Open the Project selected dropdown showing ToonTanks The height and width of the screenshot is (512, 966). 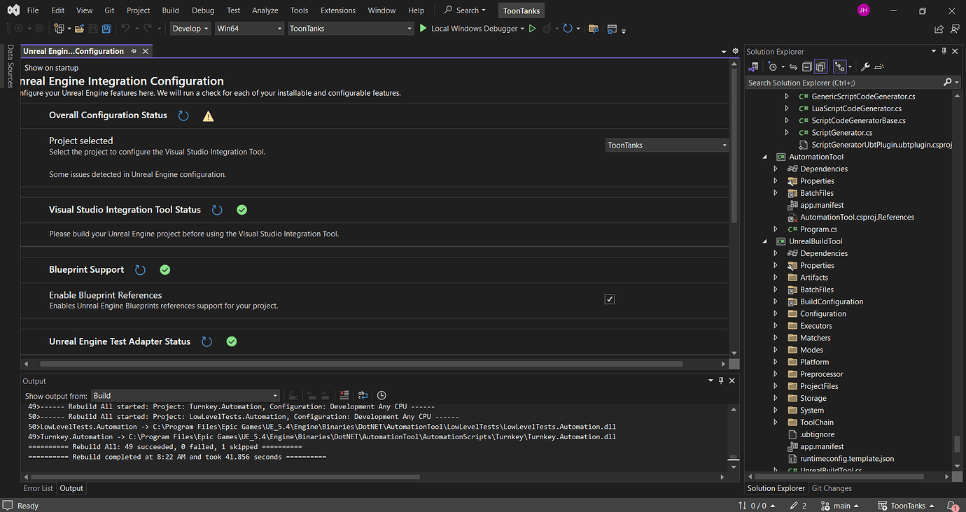tap(666, 145)
